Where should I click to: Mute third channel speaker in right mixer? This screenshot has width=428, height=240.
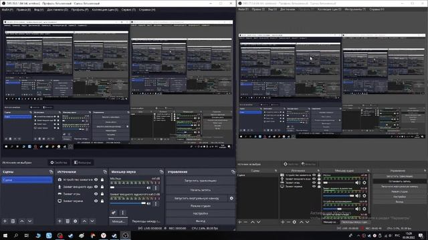coord(358,209)
